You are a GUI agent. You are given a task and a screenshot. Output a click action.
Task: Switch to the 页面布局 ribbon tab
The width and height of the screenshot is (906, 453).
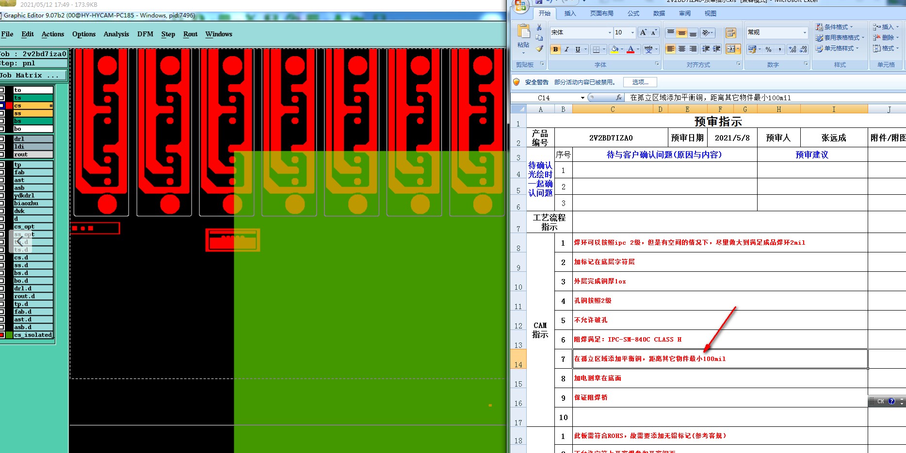pos(601,14)
